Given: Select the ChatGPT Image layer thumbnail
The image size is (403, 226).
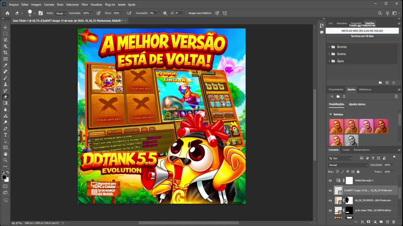Looking at the screenshot, I should [x=338, y=191].
